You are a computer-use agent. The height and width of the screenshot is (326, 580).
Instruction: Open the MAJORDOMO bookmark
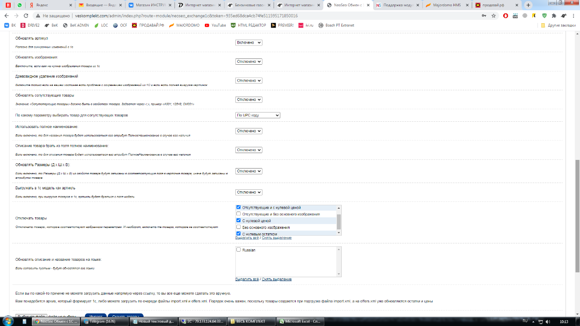point(185,25)
